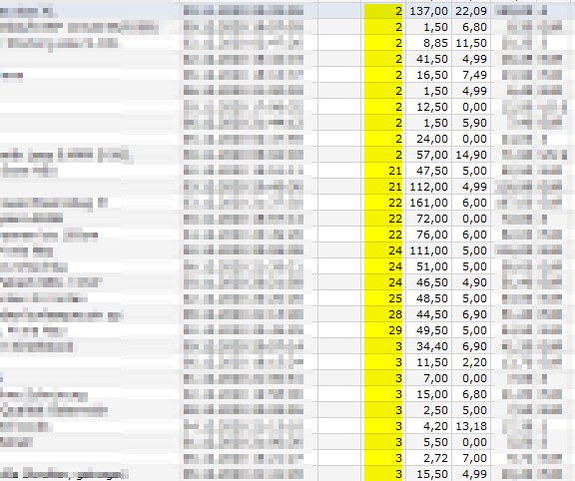Image resolution: width=575 pixels, height=481 pixels.
Task: Select the cell containing 111,00
Action: [428, 250]
